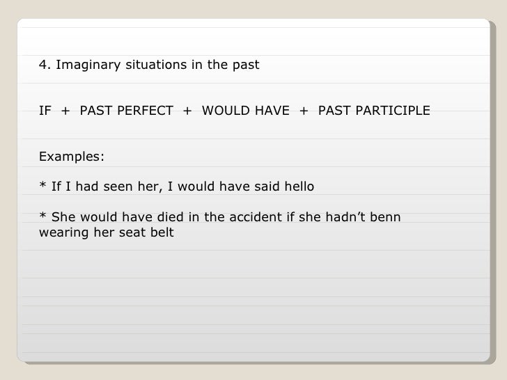The image size is (507, 380).
Task: Click the empty lined area below the examples
Action: 253,301
